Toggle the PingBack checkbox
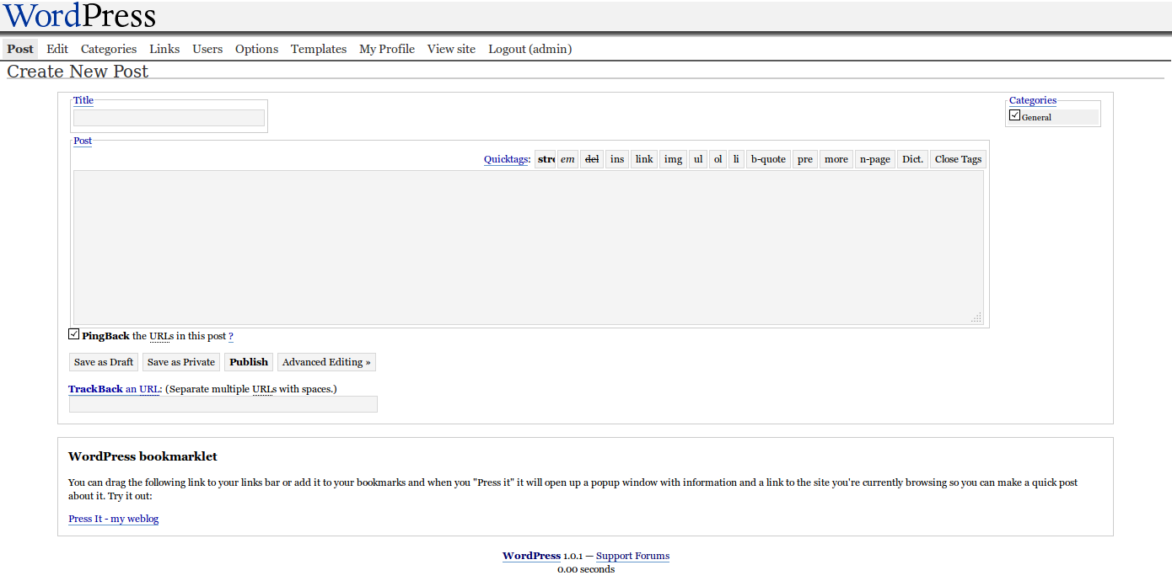The image size is (1172, 581). (x=74, y=334)
